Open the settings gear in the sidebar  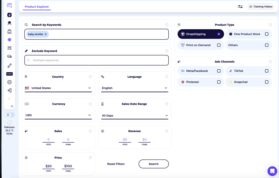pos(10,82)
